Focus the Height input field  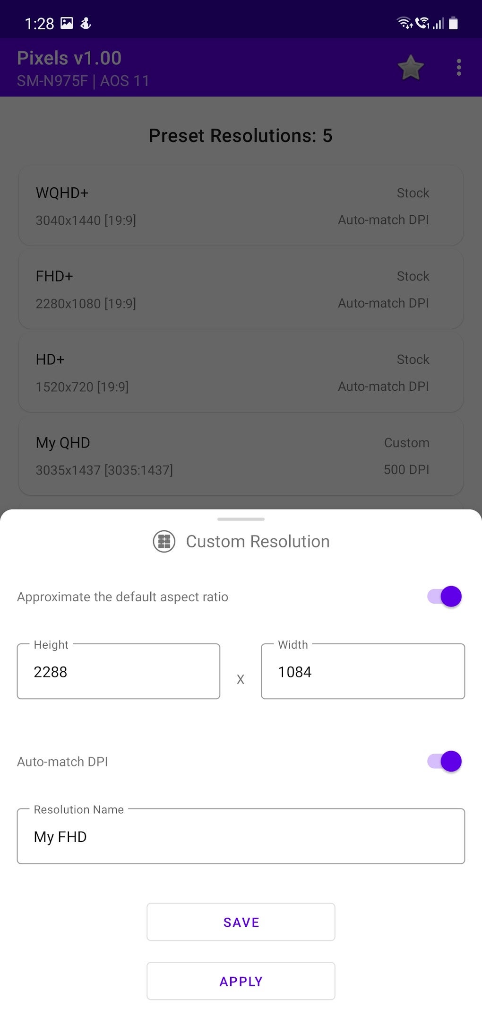(x=119, y=672)
